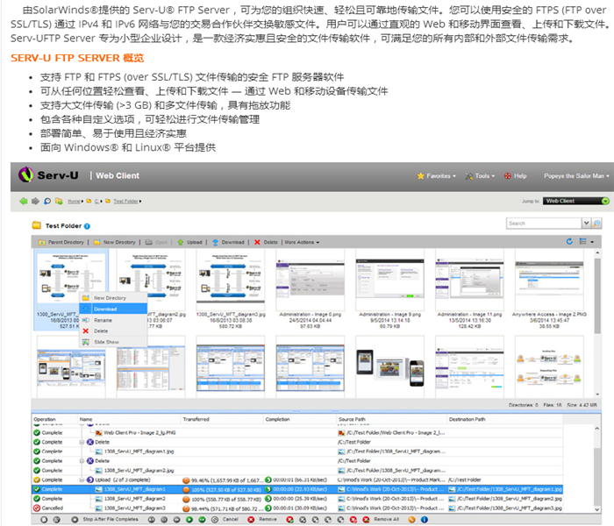Open the Popeye the Sailor Man user menu

[576, 176]
